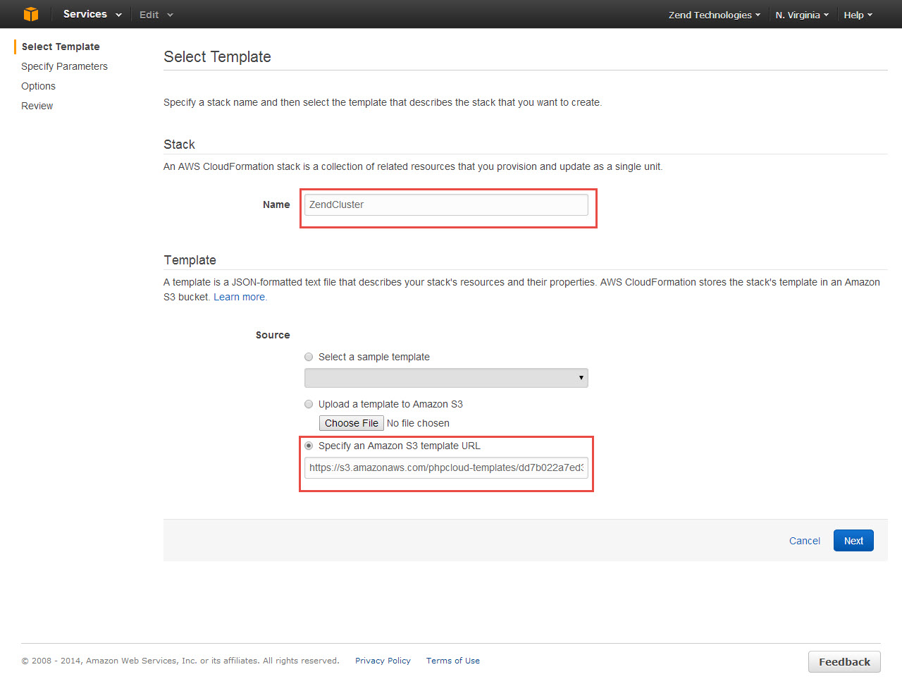The image size is (902, 679).
Task: Jump to the Review step
Action: pos(37,106)
